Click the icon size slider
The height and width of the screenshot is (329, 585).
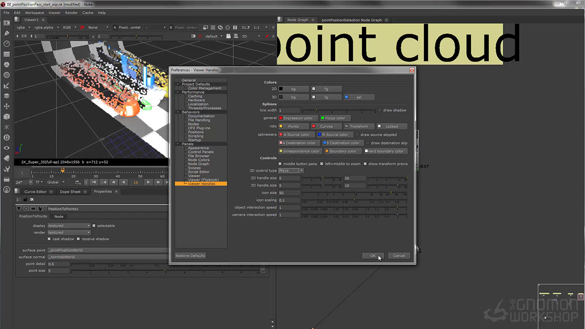(354, 192)
